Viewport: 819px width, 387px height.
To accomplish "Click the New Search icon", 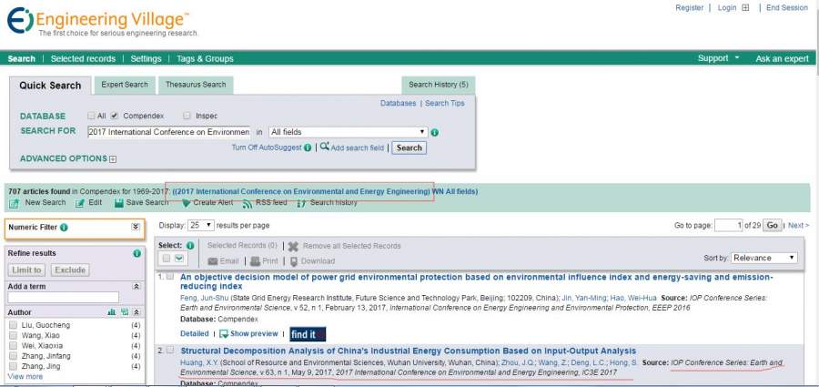I will click(x=14, y=203).
